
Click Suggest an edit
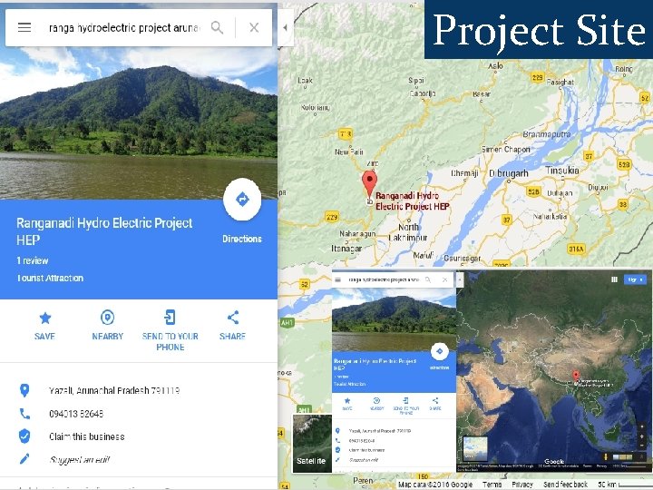pyautogui.click(x=79, y=459)
